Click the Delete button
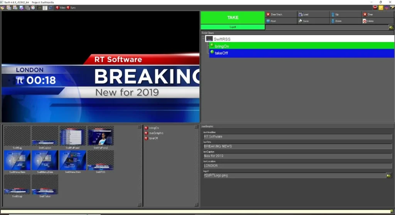Viewport: 395px width, 215px height. (378, 21)
